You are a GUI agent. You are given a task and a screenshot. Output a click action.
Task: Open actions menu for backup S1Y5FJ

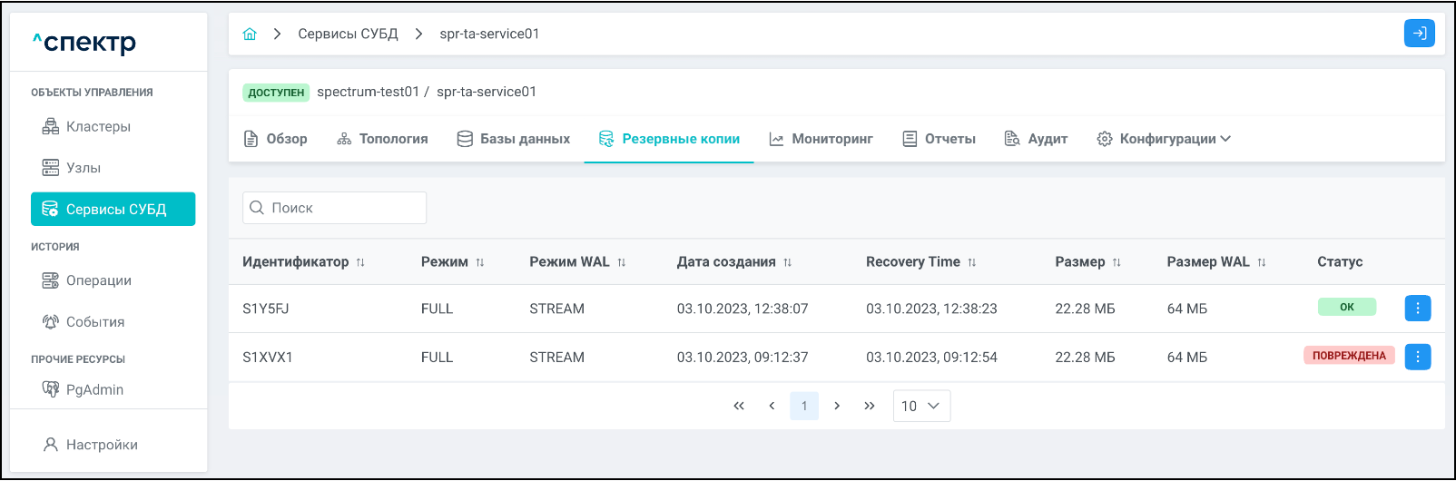pyautogui.click(x=1417, y=309)
